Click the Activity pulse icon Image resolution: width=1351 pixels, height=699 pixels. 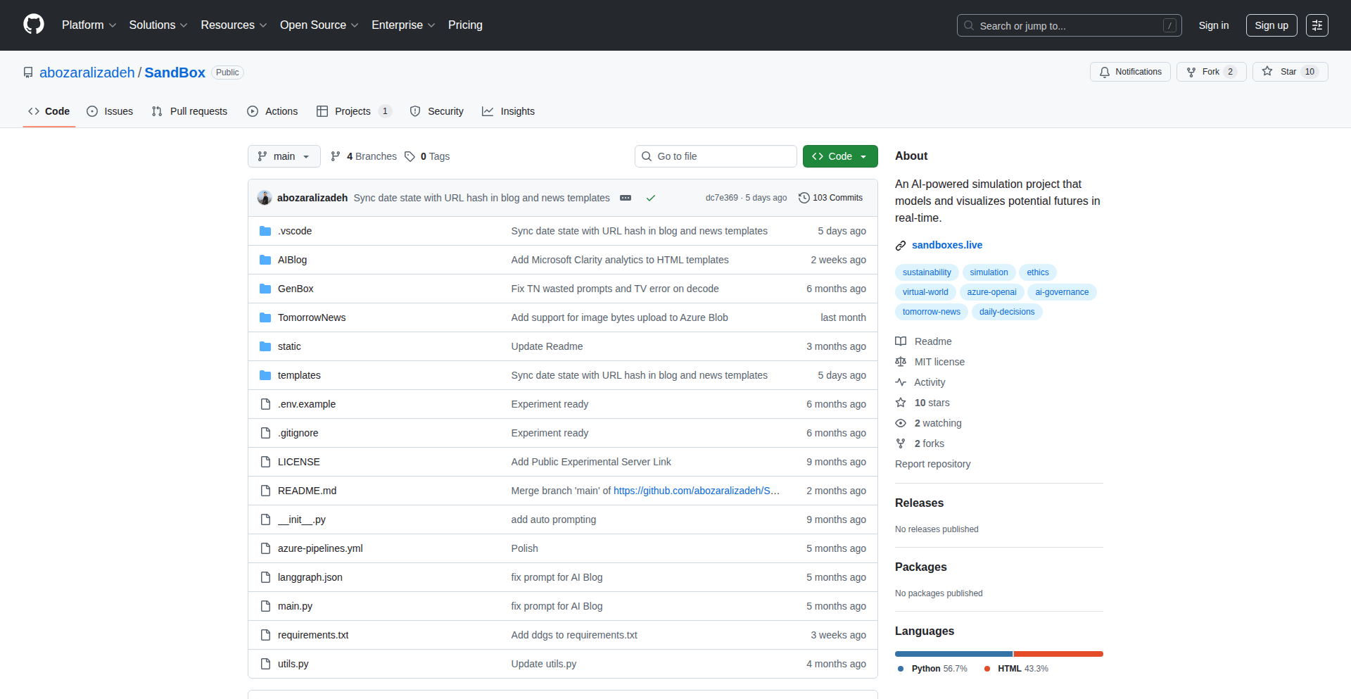(x=901, y=382)
